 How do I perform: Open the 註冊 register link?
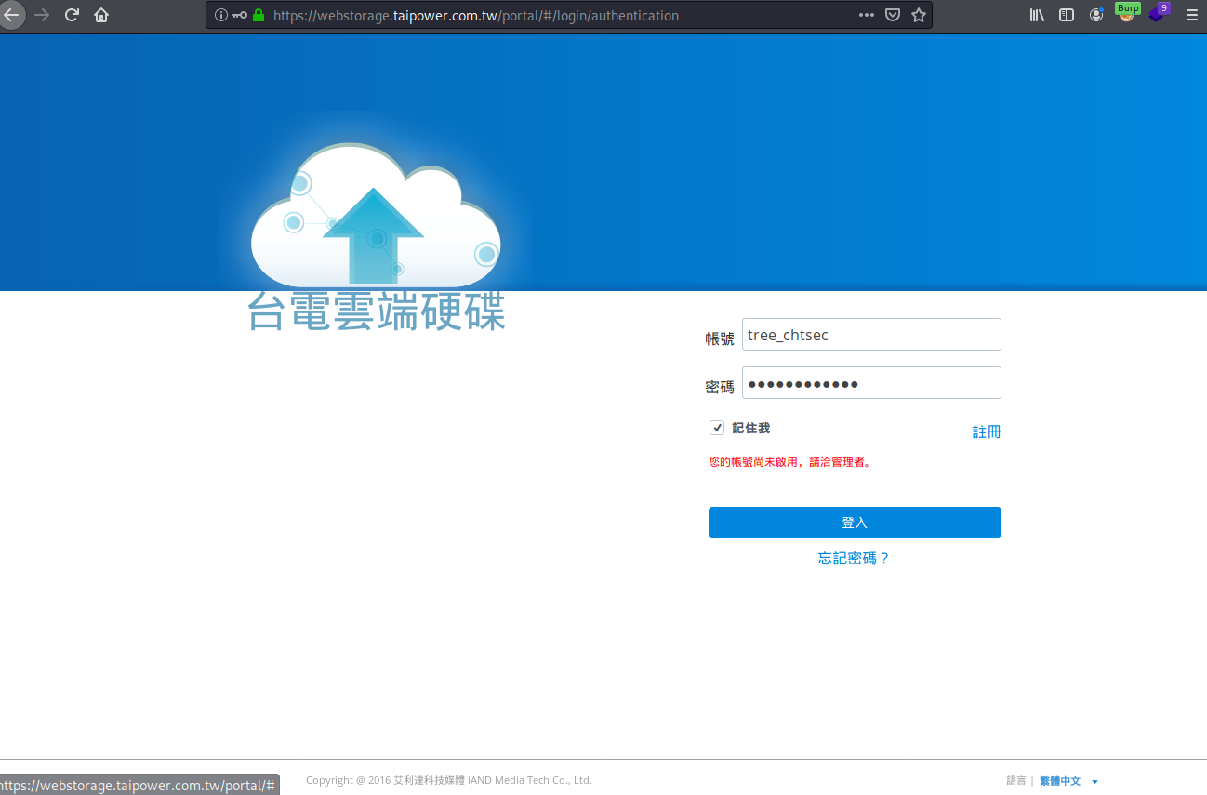point(987,431)
